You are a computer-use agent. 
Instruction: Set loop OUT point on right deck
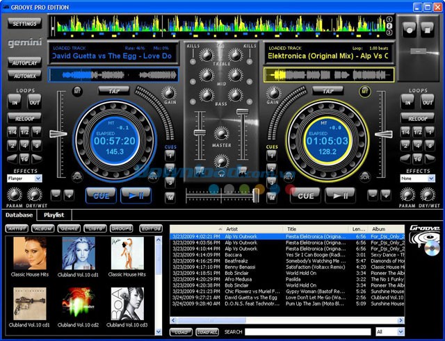pyautogui.click(x=427, y=103)
